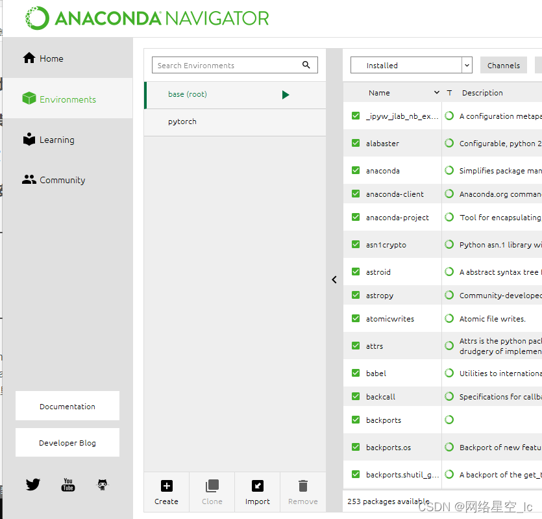Click the Learning book icon
542x519 pixels.
pyautogui.click(x=29, y=139)
